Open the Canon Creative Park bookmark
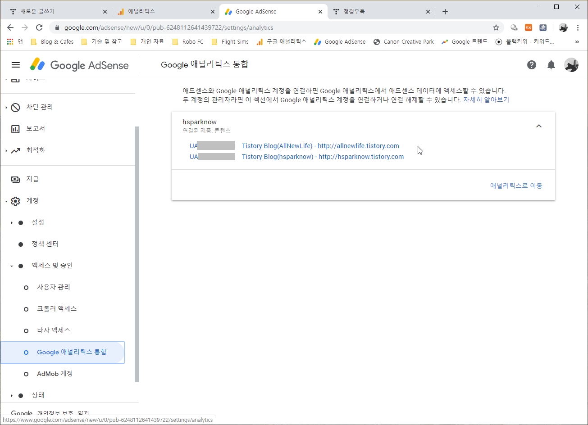The height and width of the screenshot is (425, 588). (404, 42)
